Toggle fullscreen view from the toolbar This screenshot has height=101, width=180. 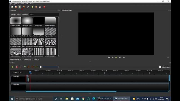tap(40, 7)
